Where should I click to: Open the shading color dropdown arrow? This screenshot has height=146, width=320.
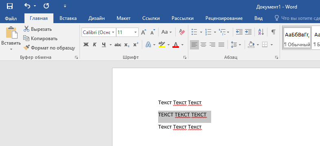click(x=258, y=45)
